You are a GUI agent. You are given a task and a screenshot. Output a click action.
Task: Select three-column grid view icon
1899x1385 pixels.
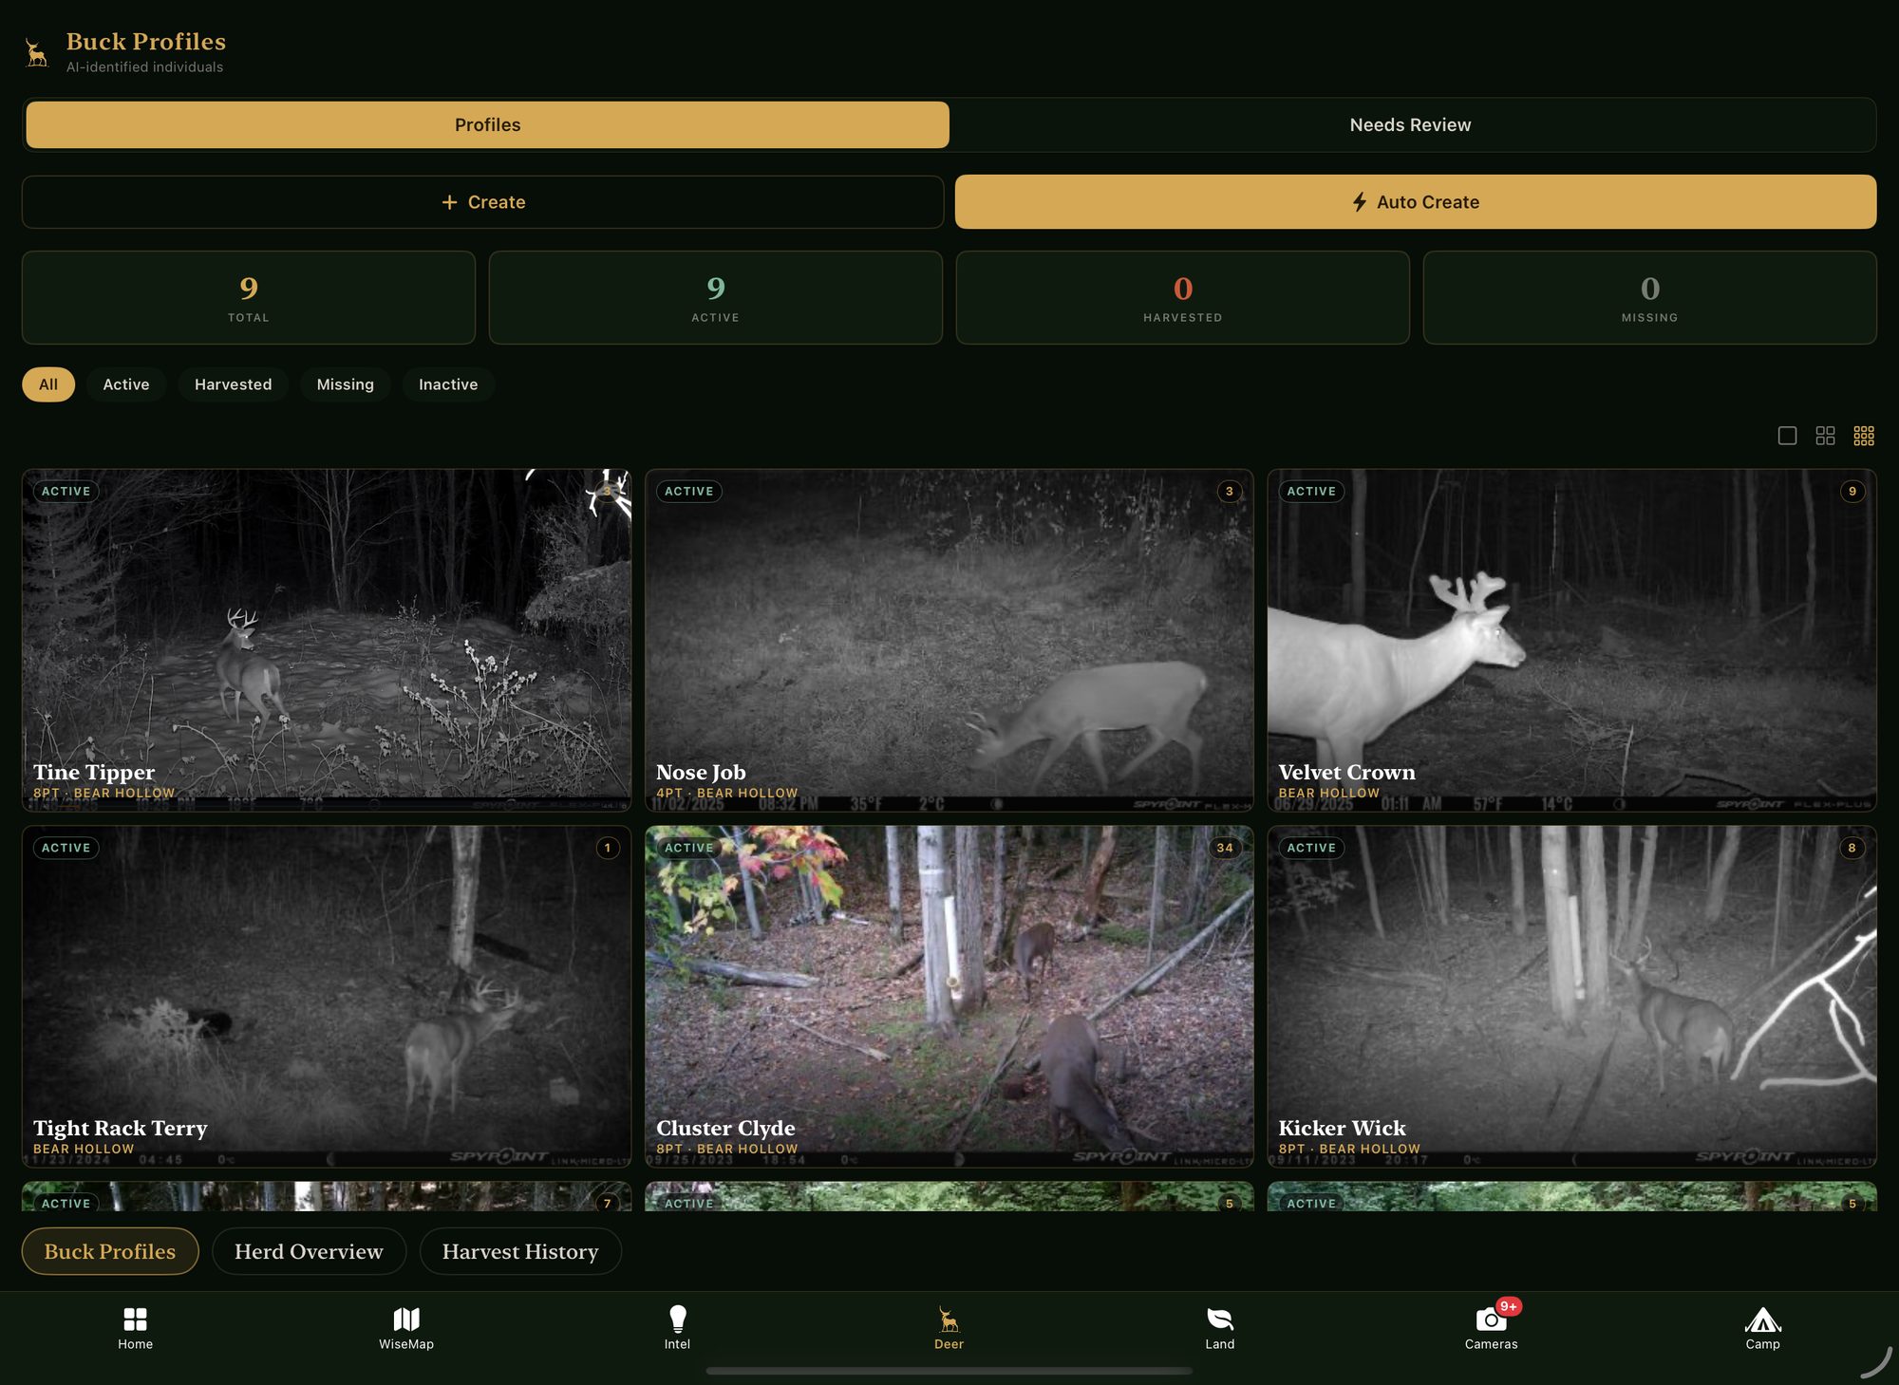[x=1864, y=436]
